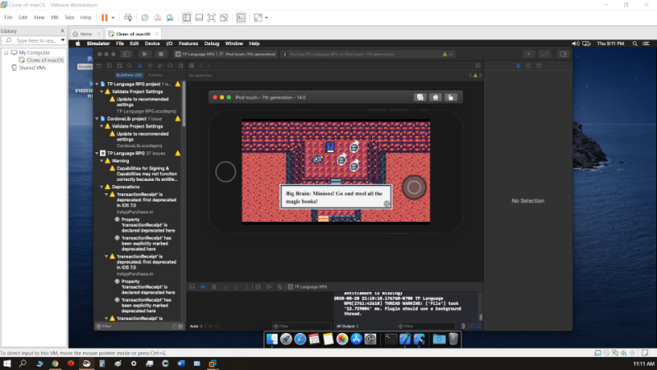Clear console with trash icon

tap(463, 326)
